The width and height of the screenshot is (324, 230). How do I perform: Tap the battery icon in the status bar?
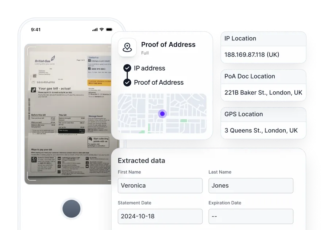pos(109,30)
